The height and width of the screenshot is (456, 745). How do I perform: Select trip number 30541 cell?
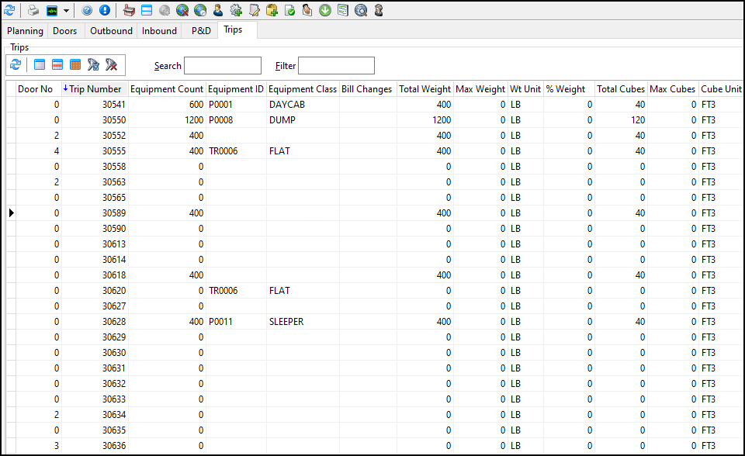95,105
